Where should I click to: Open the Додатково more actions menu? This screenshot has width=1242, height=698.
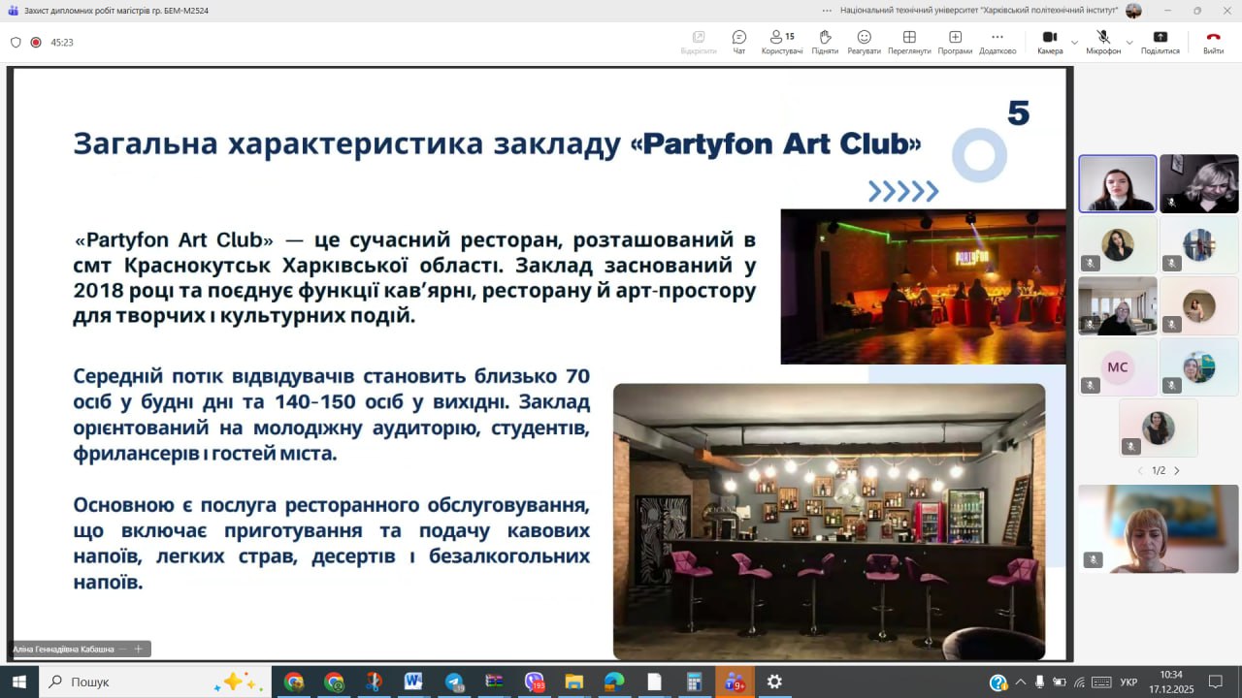(x=997, y=42)
